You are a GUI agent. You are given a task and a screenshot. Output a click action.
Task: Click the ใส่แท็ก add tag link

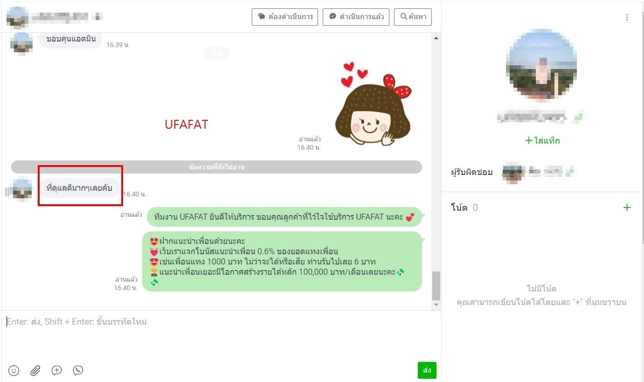point(542,140)
